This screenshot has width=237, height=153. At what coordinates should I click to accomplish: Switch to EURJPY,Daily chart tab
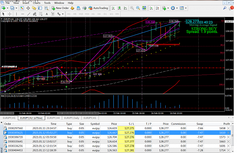pyautogui.click(x=72, y=118)
